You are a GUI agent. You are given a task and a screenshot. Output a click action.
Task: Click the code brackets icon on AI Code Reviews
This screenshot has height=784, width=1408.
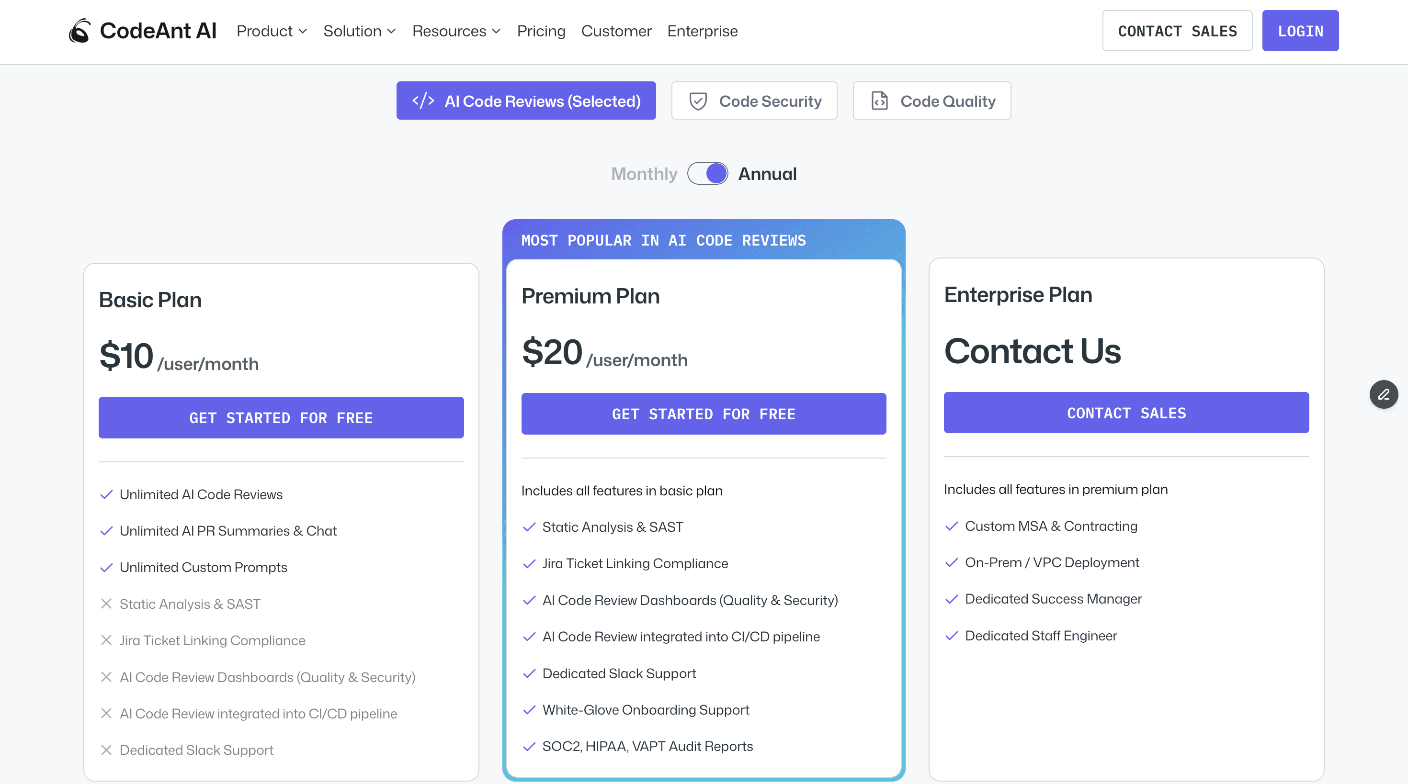[423, 101]
